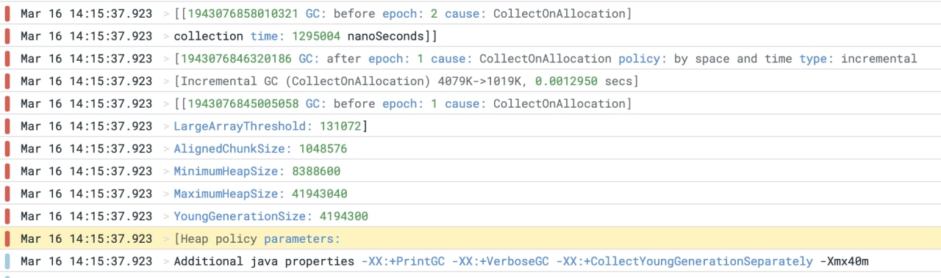The width and height of the screenshot is (941, 278).
Task: Click the blue severity marker of java properties row
Action: click(7, 261)
